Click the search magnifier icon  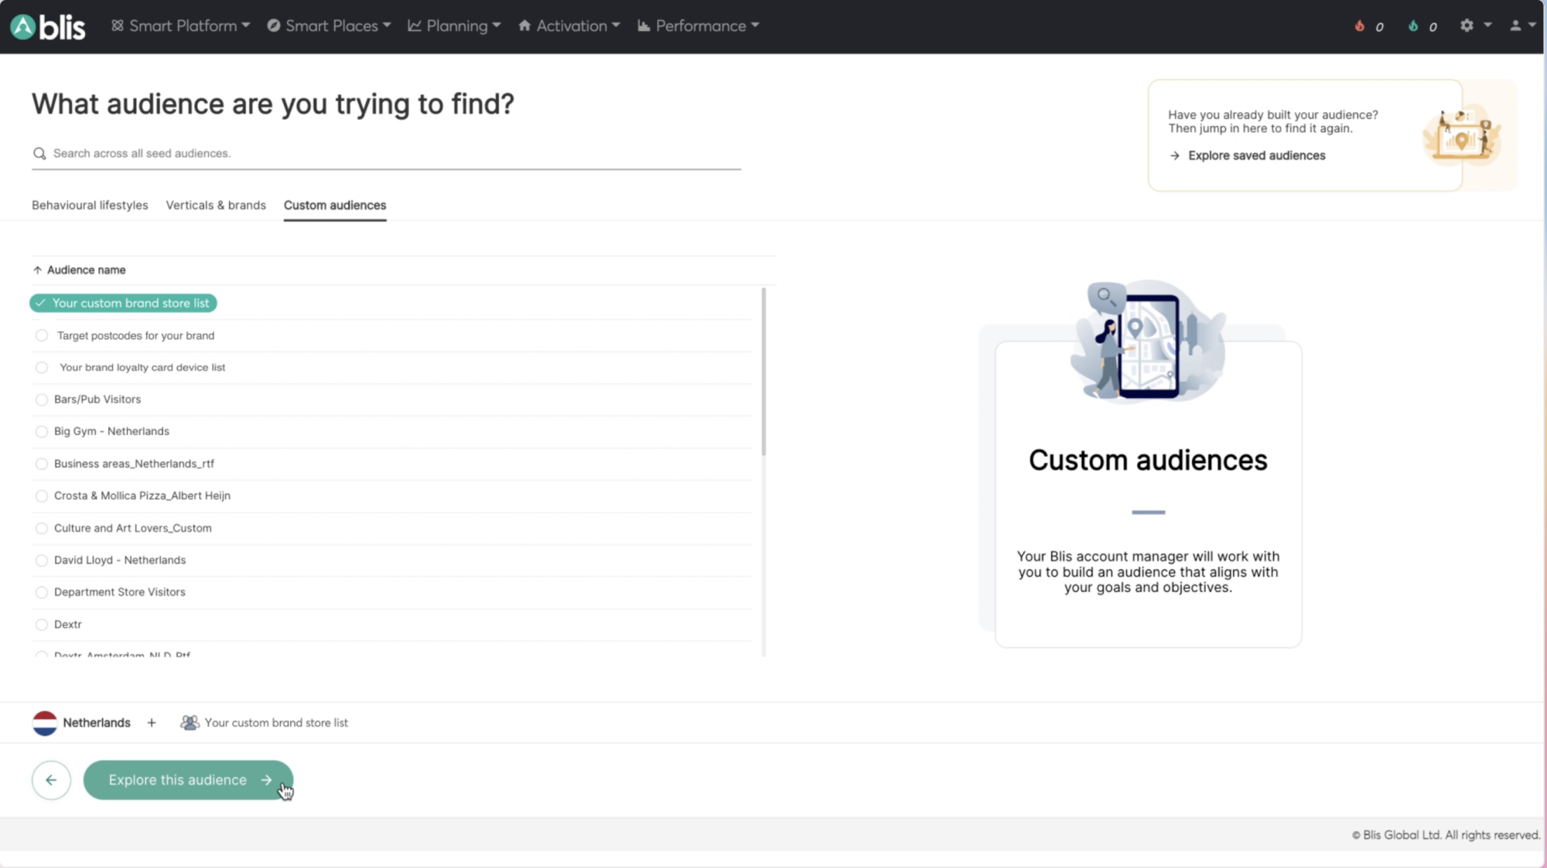coord(39,153)
